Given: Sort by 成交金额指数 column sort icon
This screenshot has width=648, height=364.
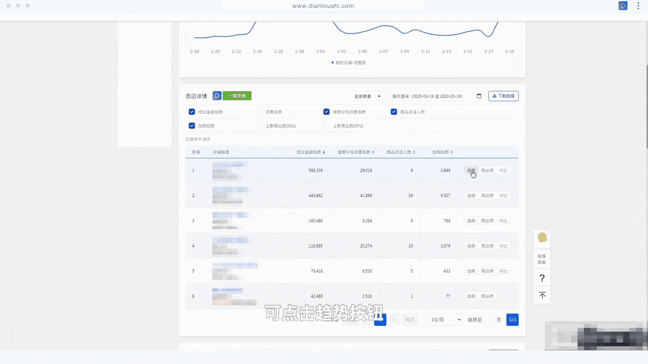Looking at the screenshot, I should (324, 152).
